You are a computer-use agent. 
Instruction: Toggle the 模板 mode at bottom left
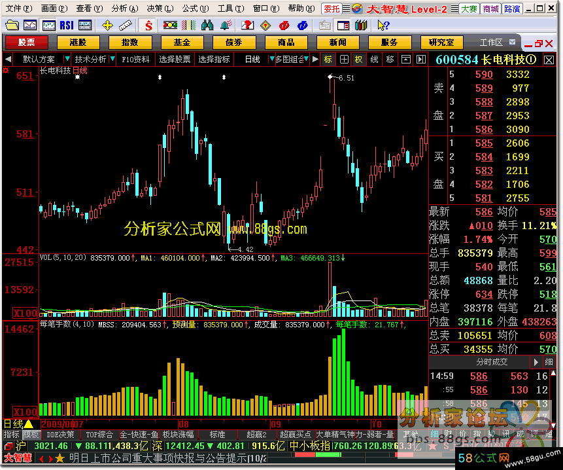(31, 435)
